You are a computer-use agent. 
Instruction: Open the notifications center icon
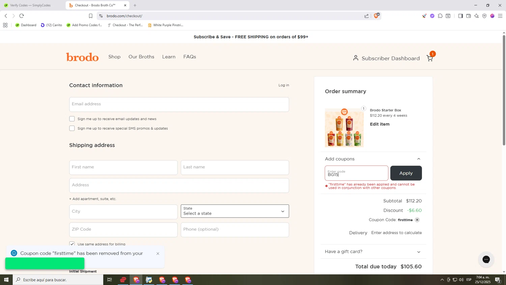498,280
